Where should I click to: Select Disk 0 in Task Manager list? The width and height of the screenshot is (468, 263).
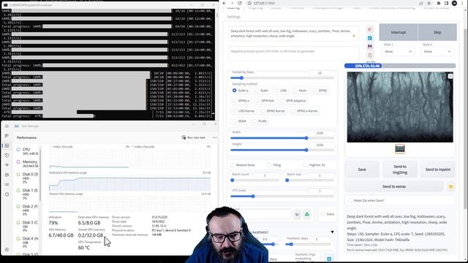pos(28,178)
